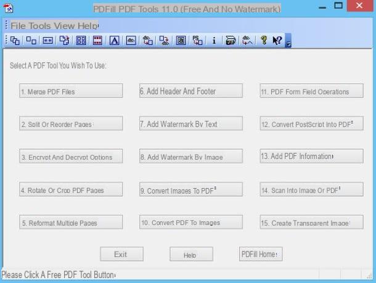Click the Encrypt and Decrypt toolbar icon

(x=47, y=40)
